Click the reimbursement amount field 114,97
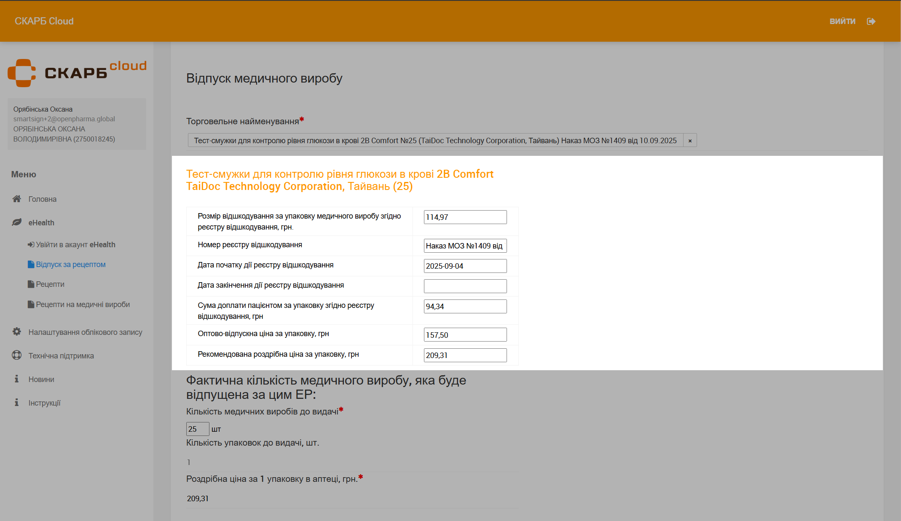 (x=465, y=217)
